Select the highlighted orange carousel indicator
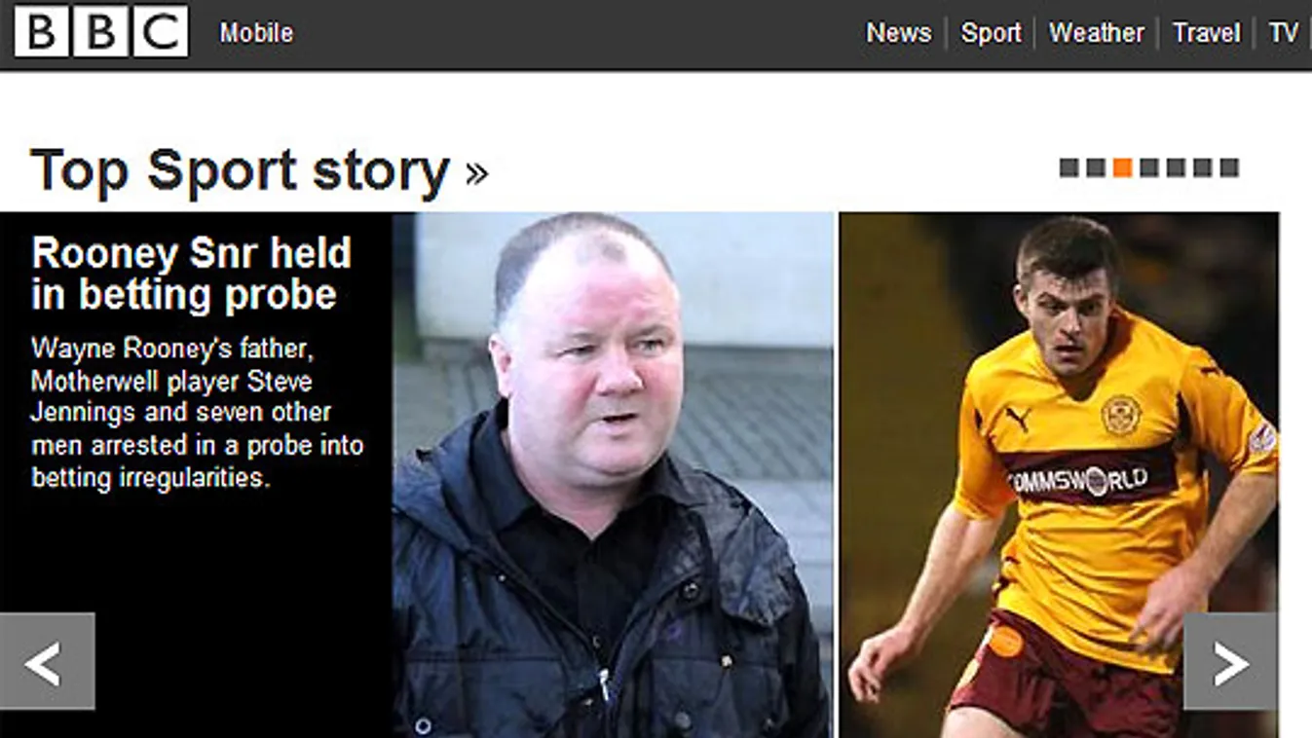The height and width of the screenshot is (738, 1312). [x=1122, y=167]
